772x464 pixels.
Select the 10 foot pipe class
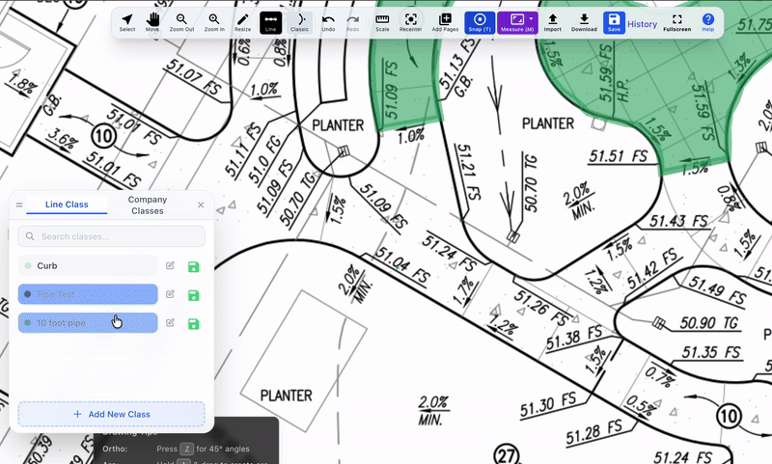coord(88,323)
